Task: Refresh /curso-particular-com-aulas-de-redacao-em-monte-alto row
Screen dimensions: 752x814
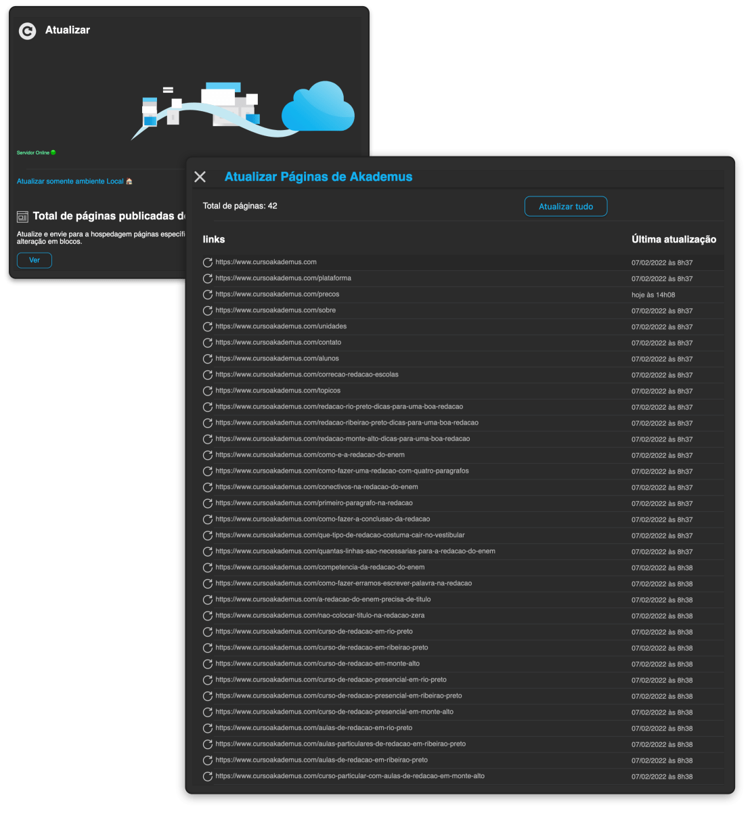Action: pos(208,776)
